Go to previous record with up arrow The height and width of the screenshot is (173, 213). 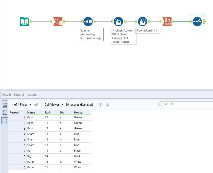tap(101, 105)
